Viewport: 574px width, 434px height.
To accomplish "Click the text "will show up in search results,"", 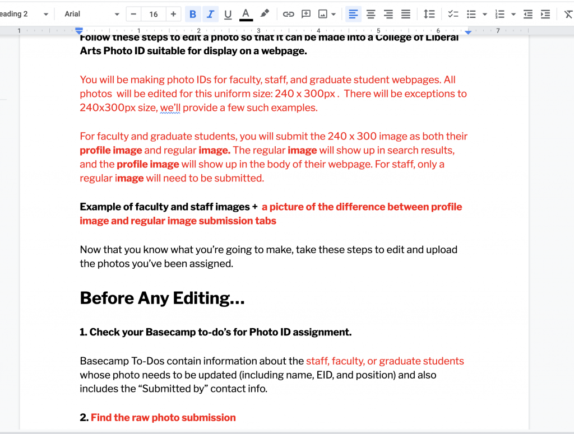I will coord(387,150).
